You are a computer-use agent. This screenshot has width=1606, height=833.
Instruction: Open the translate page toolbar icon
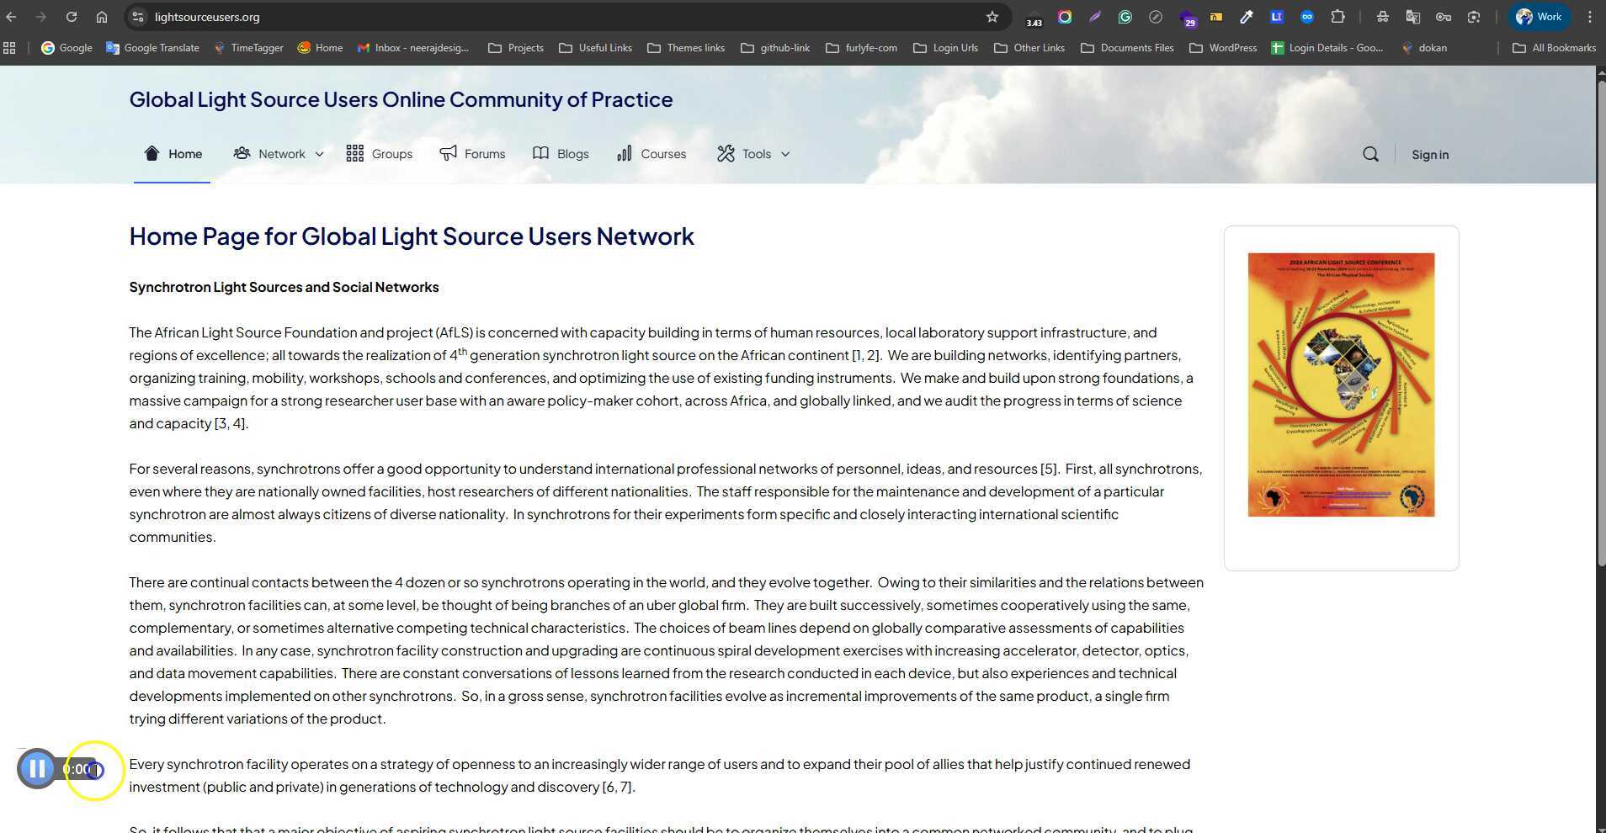pos(1413,17)
